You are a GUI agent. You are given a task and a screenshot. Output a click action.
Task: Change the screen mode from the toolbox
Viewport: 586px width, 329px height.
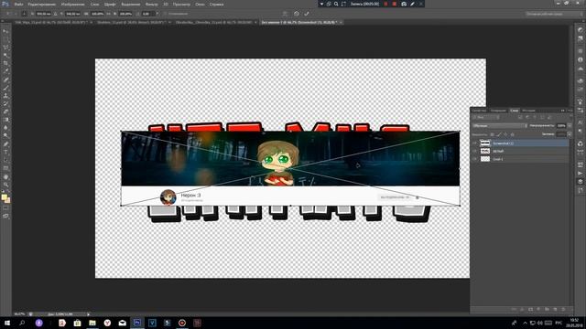(x=5, y=216)
